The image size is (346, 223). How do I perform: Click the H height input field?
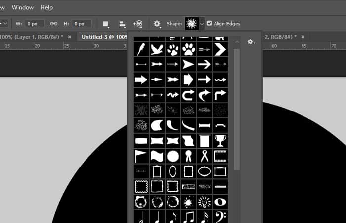(x=82, y=24)
